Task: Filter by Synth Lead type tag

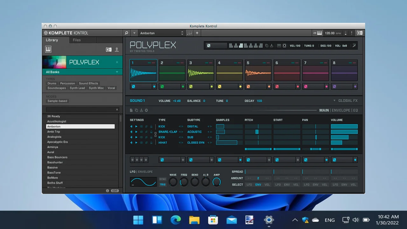Action: click(78, 88)
